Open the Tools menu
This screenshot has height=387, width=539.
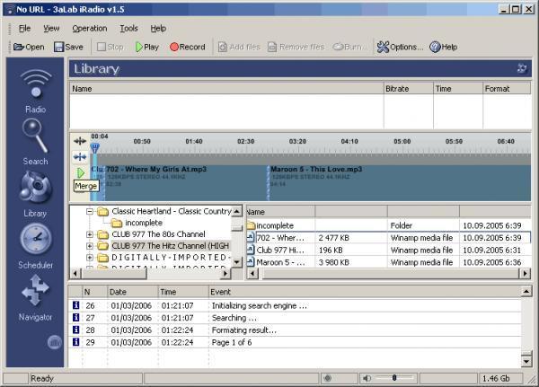pos(128,28)
